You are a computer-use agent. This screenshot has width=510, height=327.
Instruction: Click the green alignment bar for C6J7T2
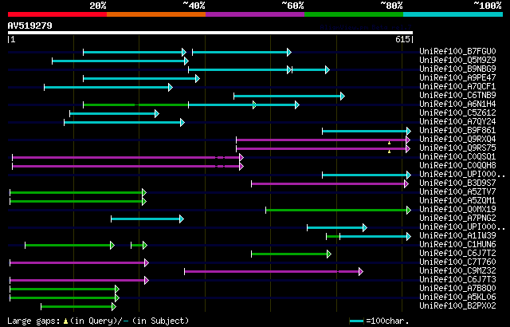point(289,254)
